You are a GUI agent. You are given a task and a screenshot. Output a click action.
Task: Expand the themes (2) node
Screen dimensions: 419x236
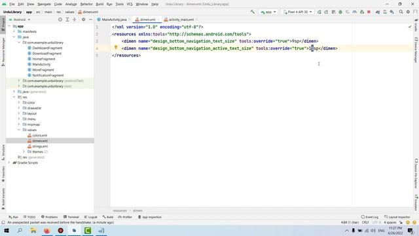(24, 151)
